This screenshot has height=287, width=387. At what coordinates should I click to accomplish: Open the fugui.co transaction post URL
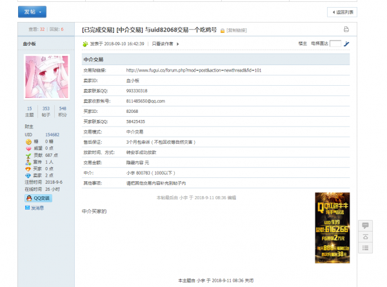pyautogui.click(x=193, y=70)
